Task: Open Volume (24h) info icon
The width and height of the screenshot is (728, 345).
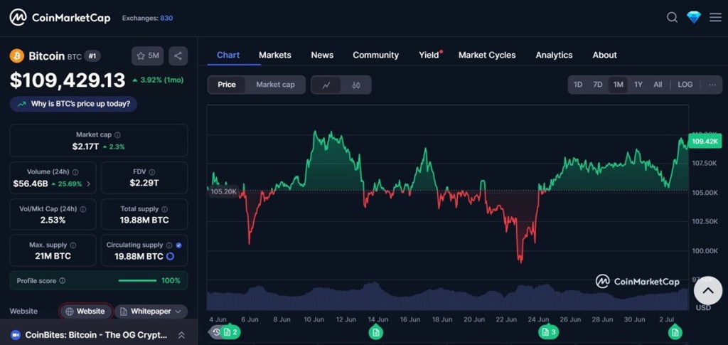Action: click(x=75, y=172)
